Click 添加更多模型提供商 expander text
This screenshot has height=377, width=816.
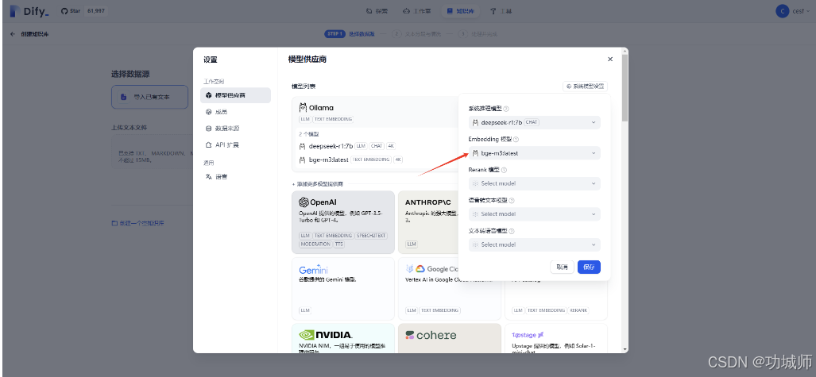318,184
